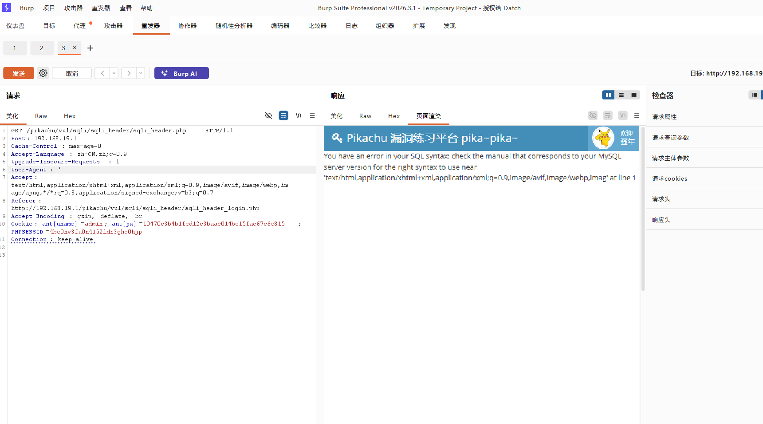Switch to the 比较器 tab
The width and height of the screenshot is (763, 424).
(317, 26)
